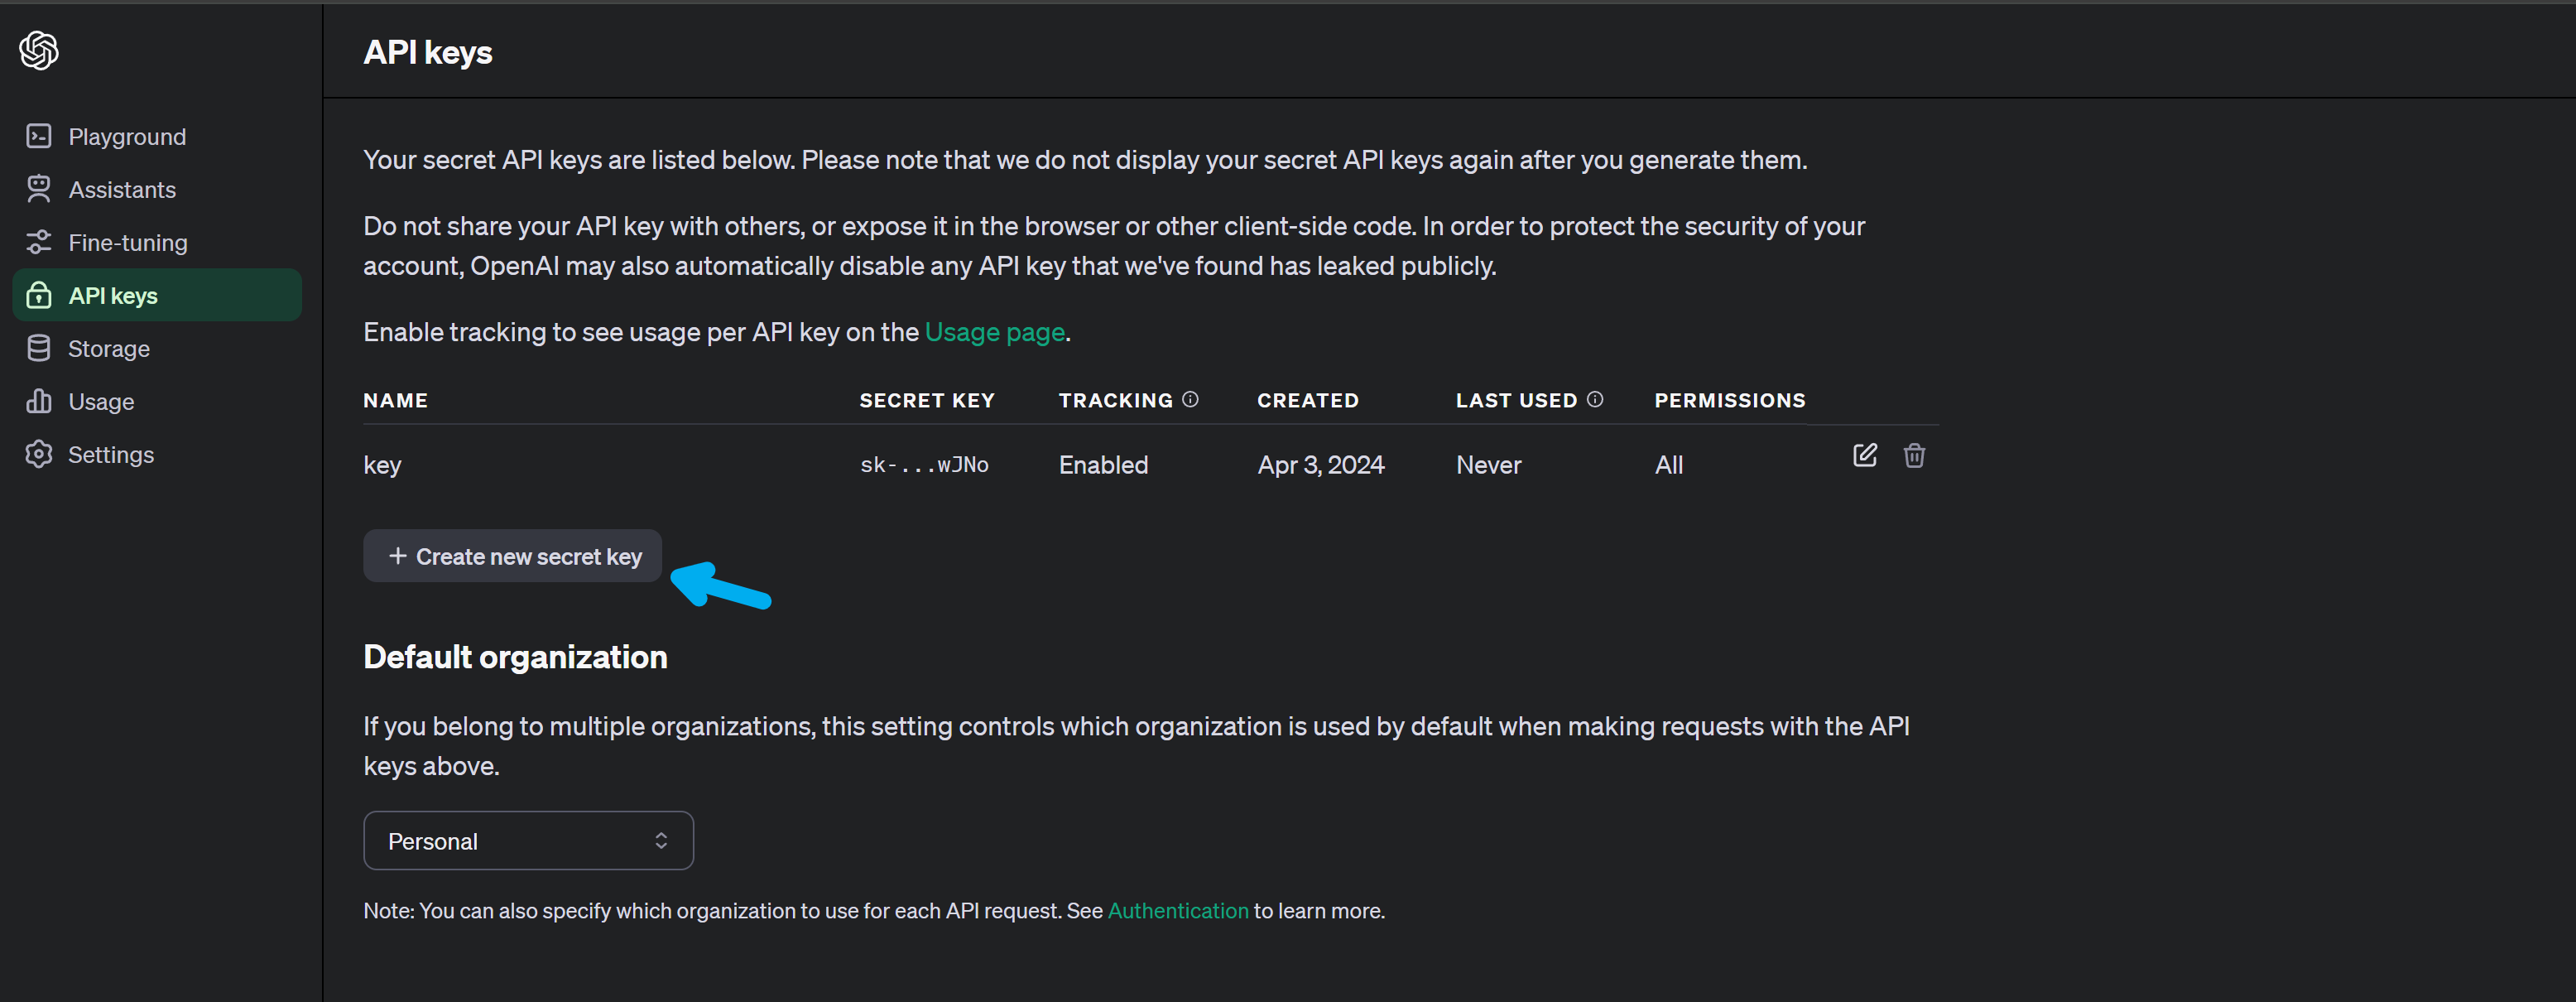The image size is (2576, 1002).
Task: Open the Storage section
Action: (108, 349)
